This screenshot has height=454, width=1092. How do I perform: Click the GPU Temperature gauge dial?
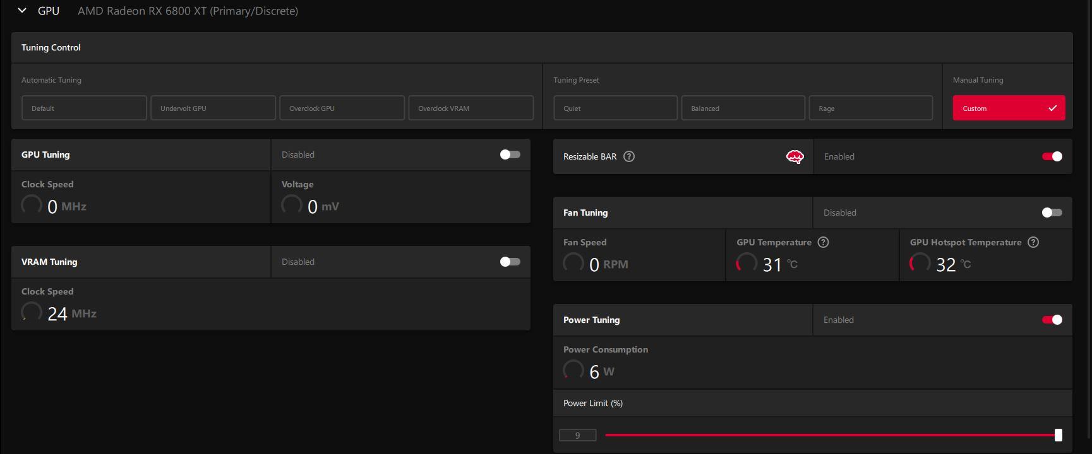click(747, 263)
